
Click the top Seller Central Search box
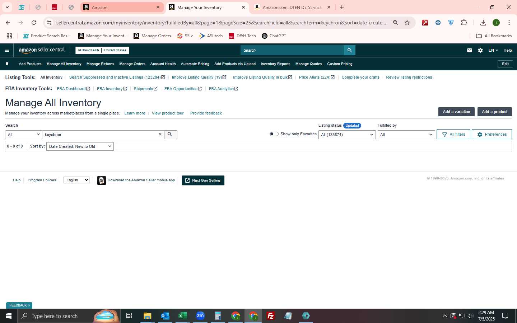[292, 50]
